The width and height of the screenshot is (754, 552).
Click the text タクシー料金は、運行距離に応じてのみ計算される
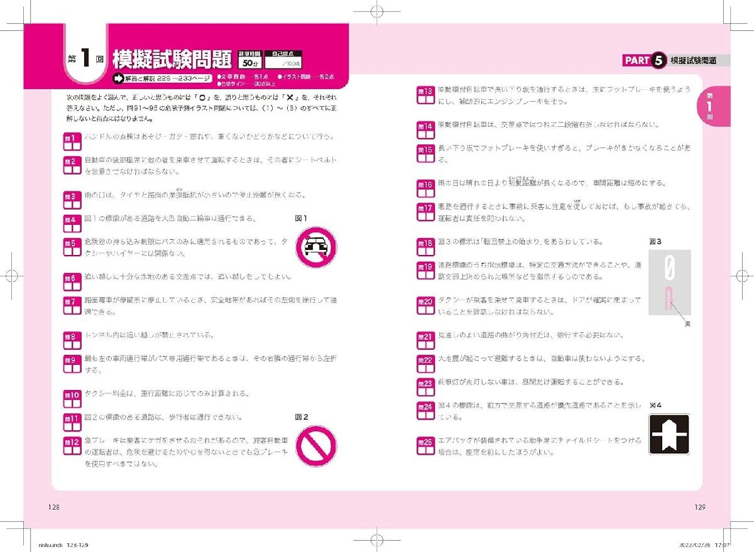click(x=168, y=394)
